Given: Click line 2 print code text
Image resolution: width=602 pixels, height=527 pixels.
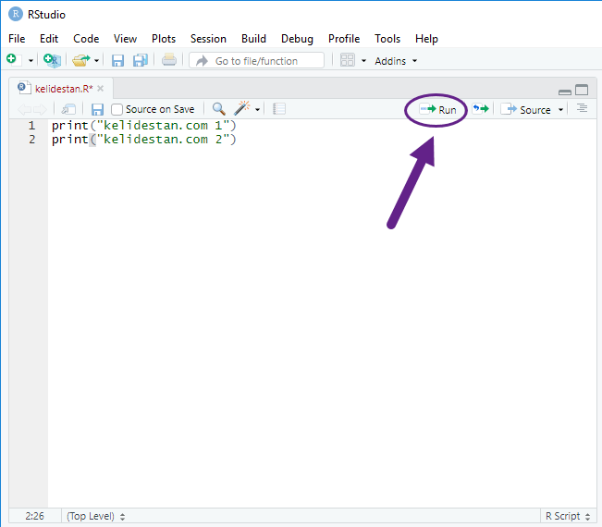Looking at the screenshot, I should tap(144, 140).
